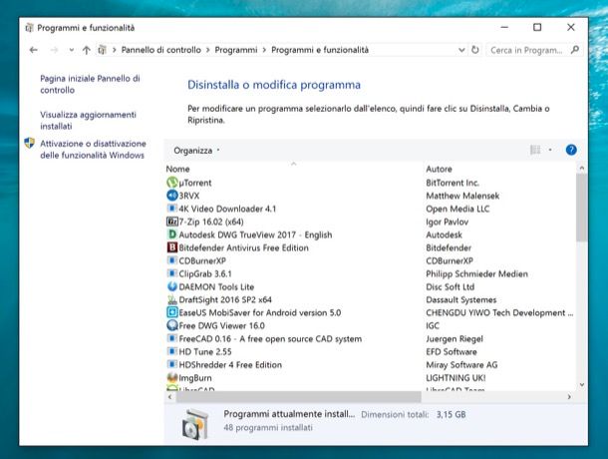Select DAEMON Tools Lite entry

point(216,287)
